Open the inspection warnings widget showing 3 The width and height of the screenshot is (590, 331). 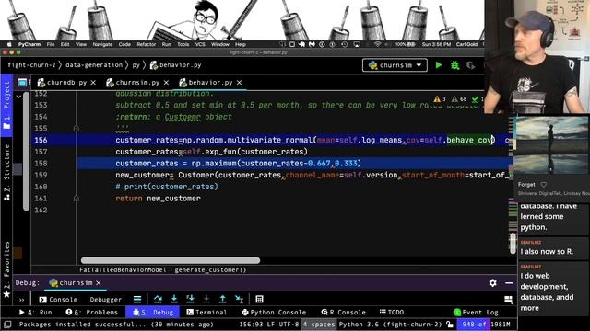tap(440, 99)
